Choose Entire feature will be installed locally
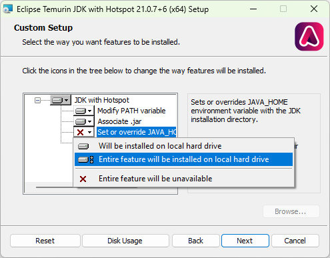Image resolution: width=330 pixels, height=258 pixels. coord(183,159)
